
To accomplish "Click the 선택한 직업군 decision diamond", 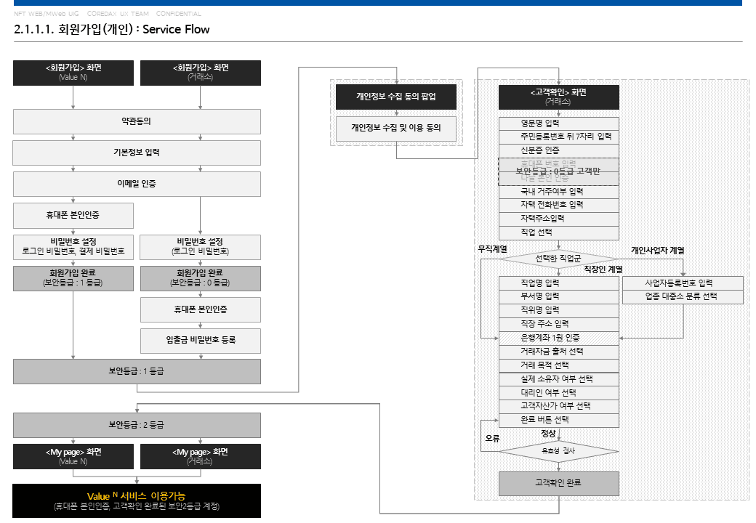I will coord(559,259).
